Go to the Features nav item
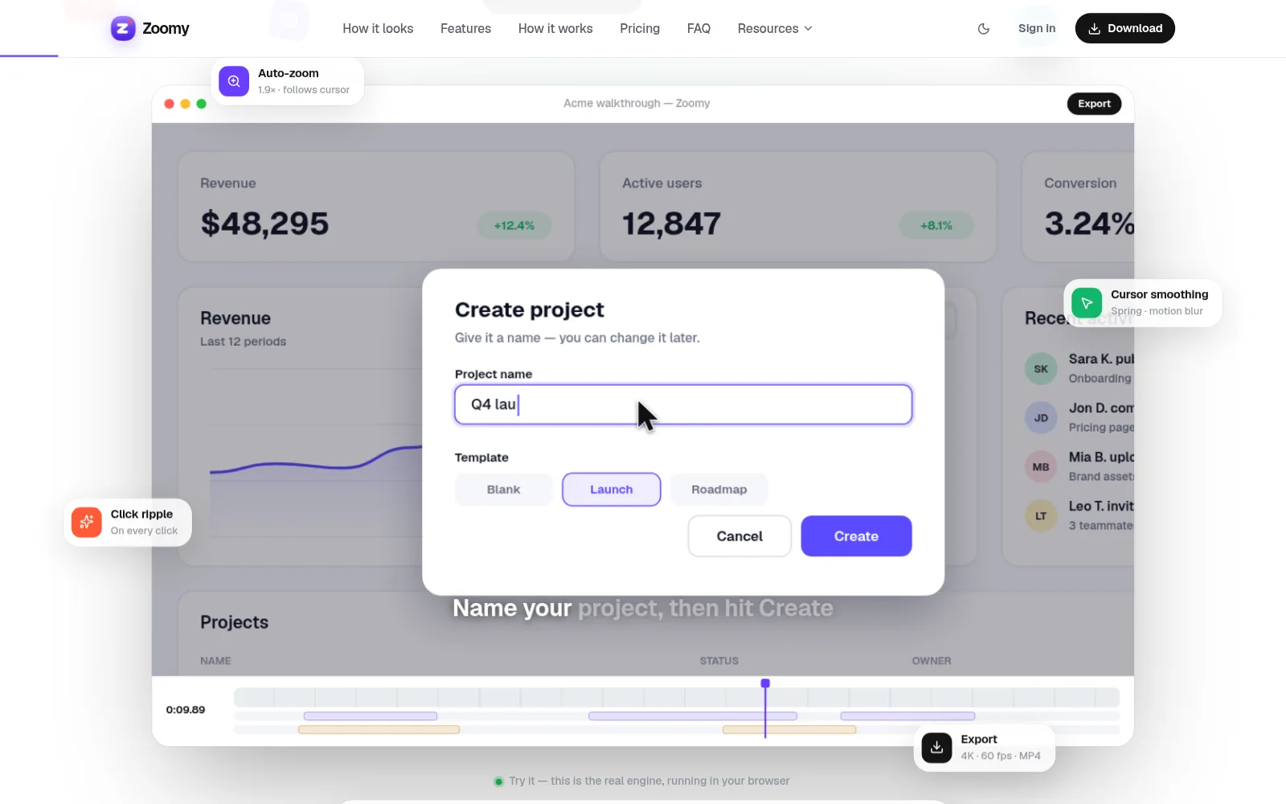 tap(465, 29)
